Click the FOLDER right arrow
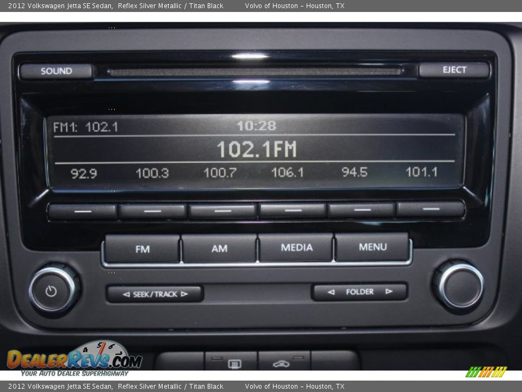This screenshot has height=392, width=522. [x=389, y=292]
